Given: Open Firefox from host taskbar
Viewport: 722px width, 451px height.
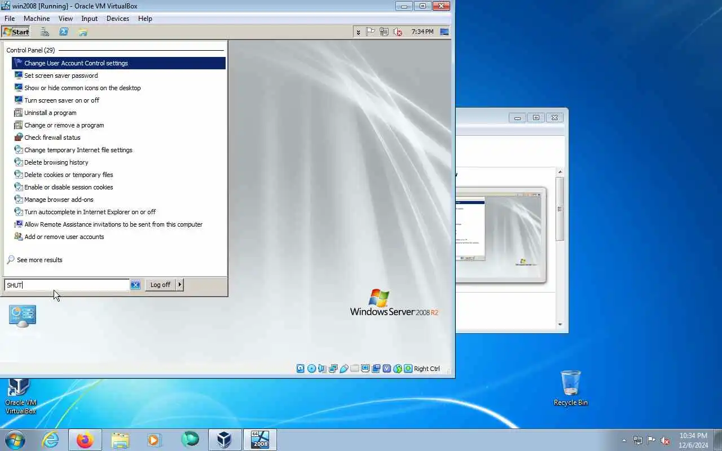Looking at the screenshot, I should tap(85, 440).
